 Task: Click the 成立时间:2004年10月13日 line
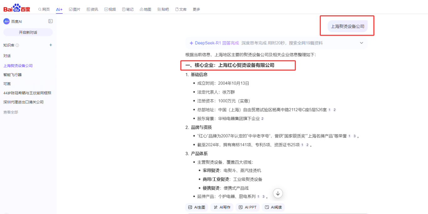point(223,83)
